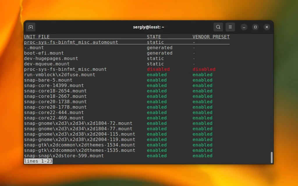298x186 pixels.
Task: Open the hamburger menu
Action: click(230, 27)
